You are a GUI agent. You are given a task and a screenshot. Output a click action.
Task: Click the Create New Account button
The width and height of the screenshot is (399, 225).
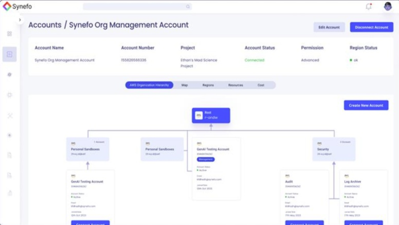pyautogui.click(x=366, y=105)
